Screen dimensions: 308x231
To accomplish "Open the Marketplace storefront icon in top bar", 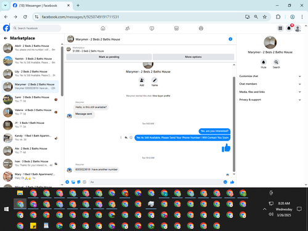I will pyautogui.click(x=176, y=28).
